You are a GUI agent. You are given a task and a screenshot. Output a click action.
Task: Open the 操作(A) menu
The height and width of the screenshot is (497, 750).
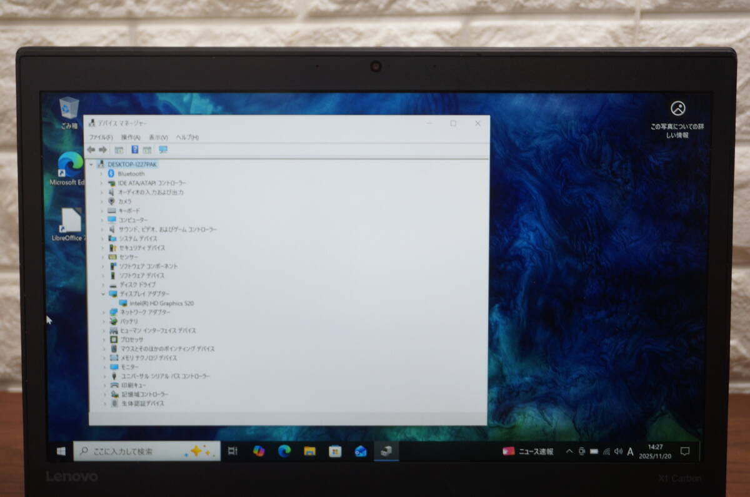pos(131,137)
